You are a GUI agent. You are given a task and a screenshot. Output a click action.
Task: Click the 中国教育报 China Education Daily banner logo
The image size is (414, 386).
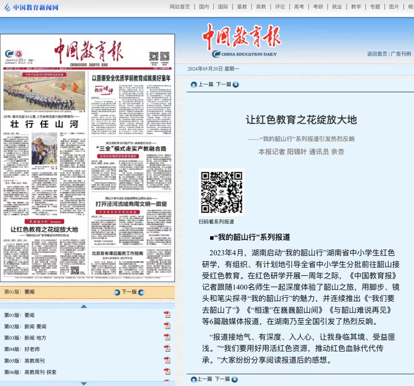pyautogui.click(x=242, y=40)
